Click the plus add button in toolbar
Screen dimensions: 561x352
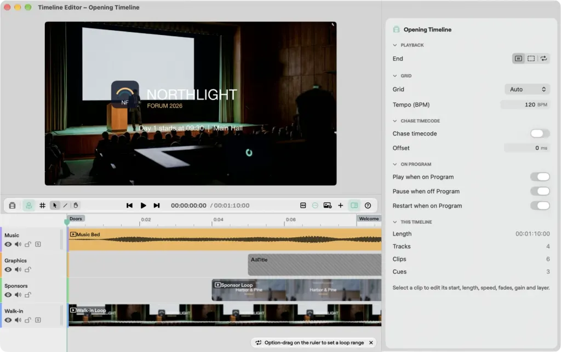340,206
